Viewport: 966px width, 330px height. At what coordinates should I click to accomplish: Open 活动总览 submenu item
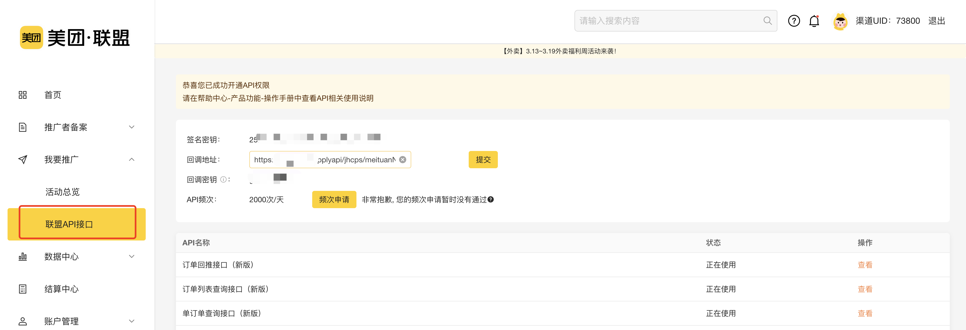62,192
